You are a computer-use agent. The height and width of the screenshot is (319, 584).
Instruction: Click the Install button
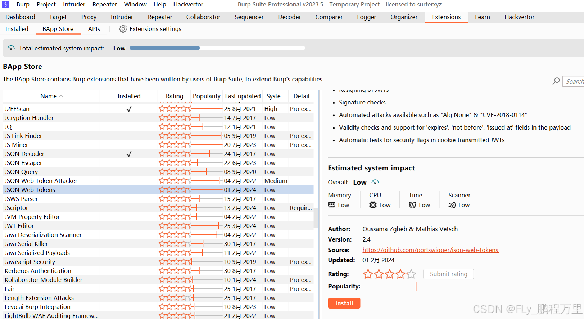[x=344, y=303]
